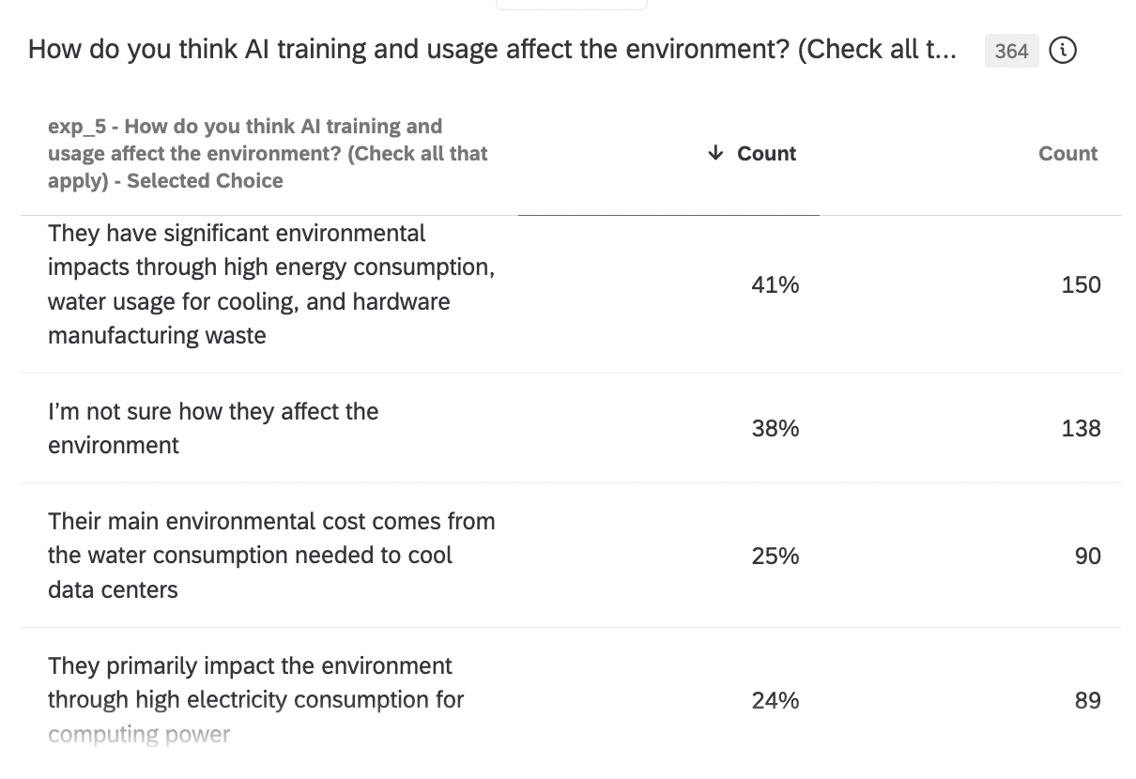Click the 364 responses badge
This screenshot has height=779, width=1136.
pos(1011,51)
